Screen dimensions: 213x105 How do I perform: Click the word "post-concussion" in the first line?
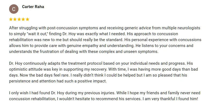pyautogui.click(x=63, y=28)
